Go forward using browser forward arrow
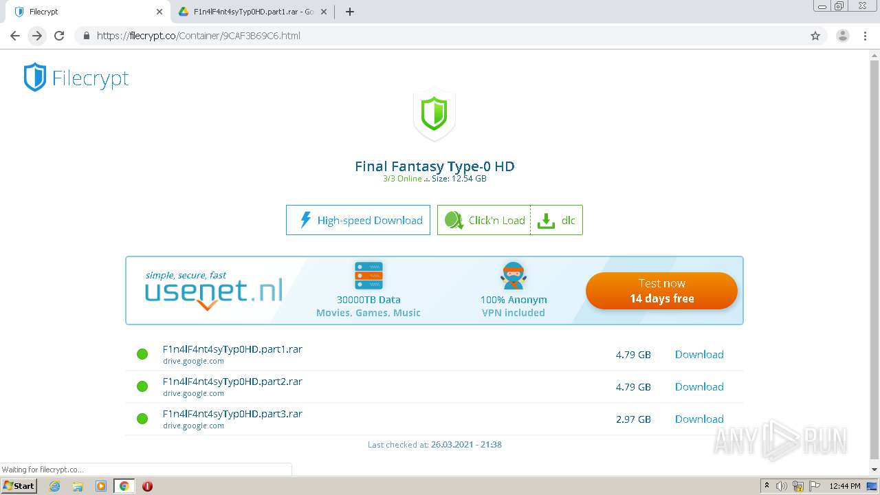The width and height of the screenshot is (880, 495). point(37,36)
